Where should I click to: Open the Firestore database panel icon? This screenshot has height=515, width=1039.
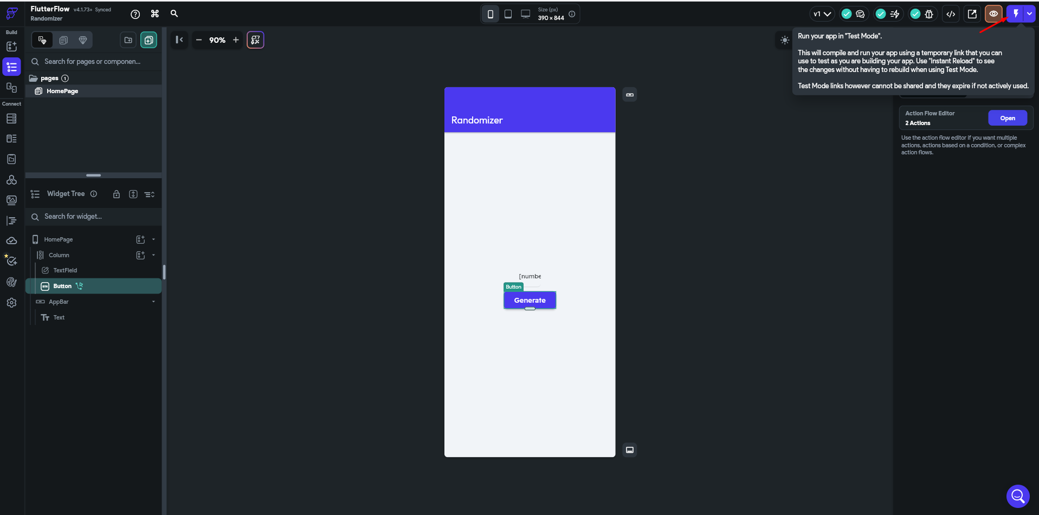coord(11,119)
